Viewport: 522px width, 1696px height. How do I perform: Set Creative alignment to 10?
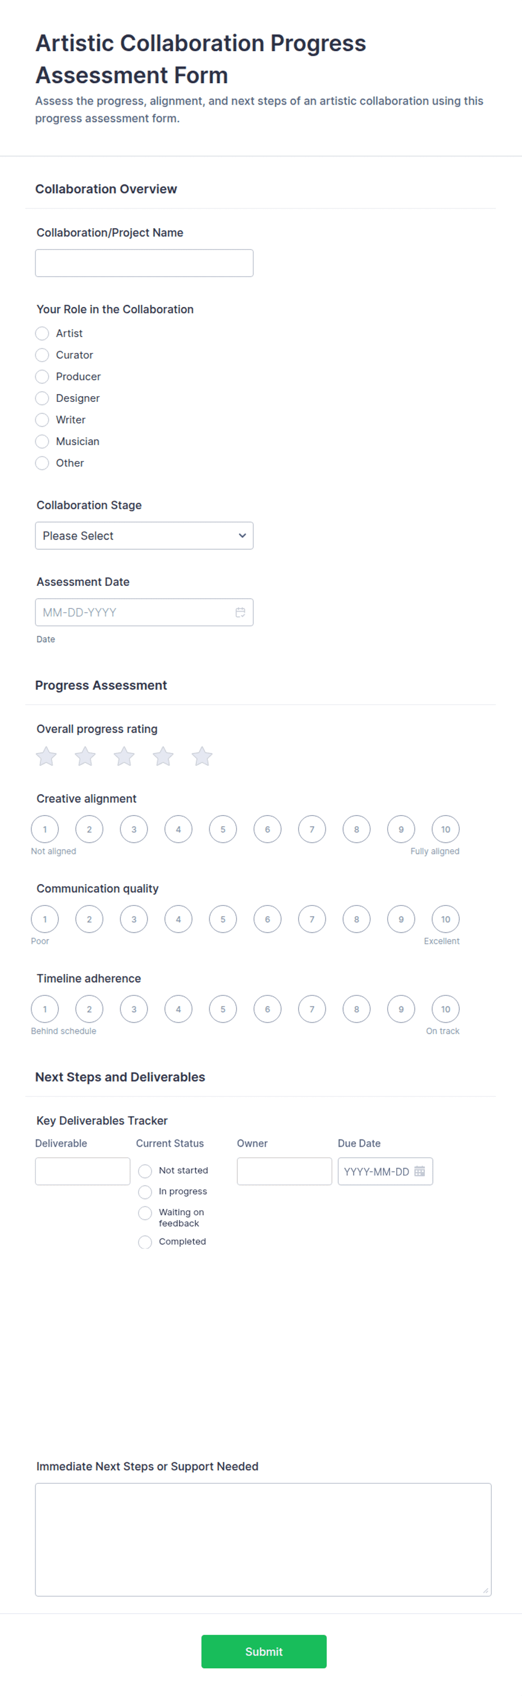(x=445, y=829)
